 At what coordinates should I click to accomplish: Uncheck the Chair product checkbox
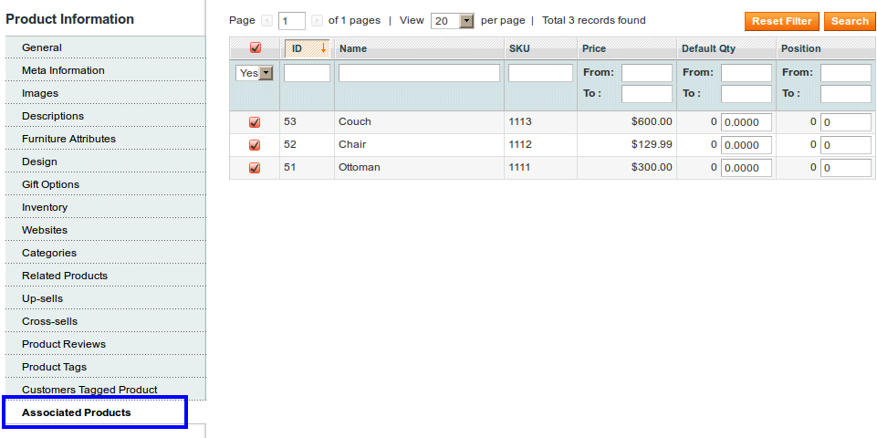[x=255, y=145]
